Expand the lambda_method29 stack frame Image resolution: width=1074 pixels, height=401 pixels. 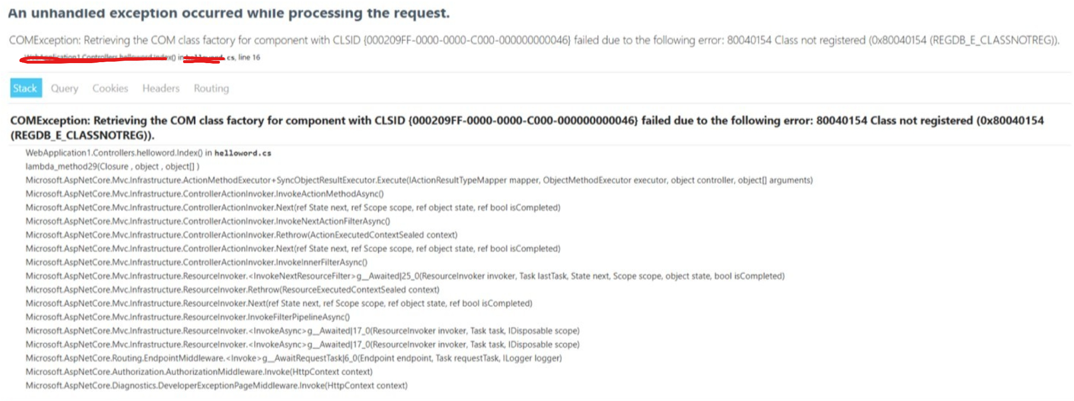112,167
